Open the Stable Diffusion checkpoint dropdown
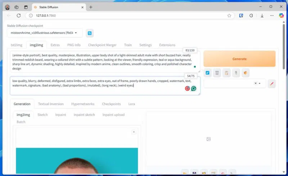 pos(45,33)
